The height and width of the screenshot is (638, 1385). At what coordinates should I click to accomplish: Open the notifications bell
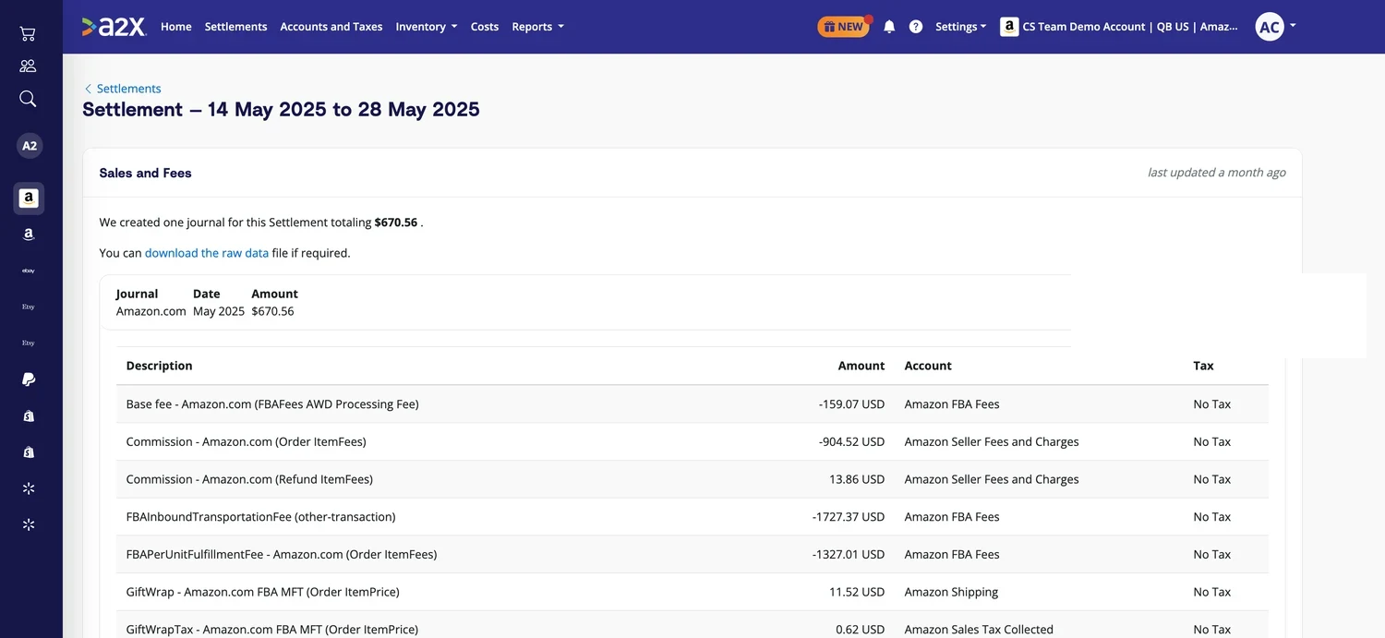pos(889,27)
